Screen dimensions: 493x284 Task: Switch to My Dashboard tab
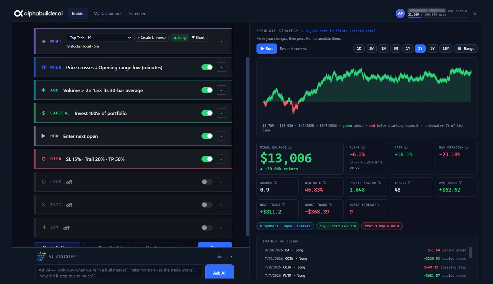coord(107,14)
